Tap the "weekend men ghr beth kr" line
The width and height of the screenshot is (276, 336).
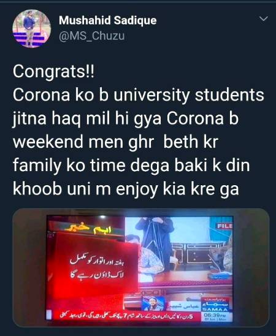(116, 142)
